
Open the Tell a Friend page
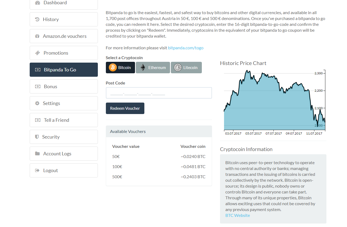64,120
